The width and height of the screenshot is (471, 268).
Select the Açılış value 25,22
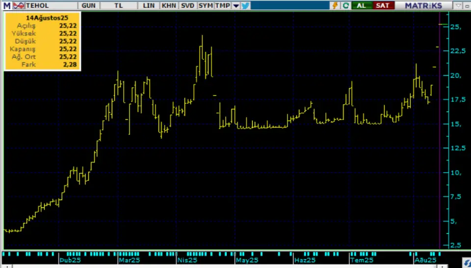[68, 26]
